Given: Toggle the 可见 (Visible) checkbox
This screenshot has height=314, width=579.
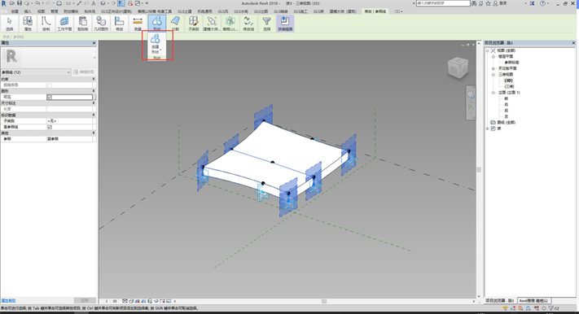Looking at the screenshot, I should [50, 97].
